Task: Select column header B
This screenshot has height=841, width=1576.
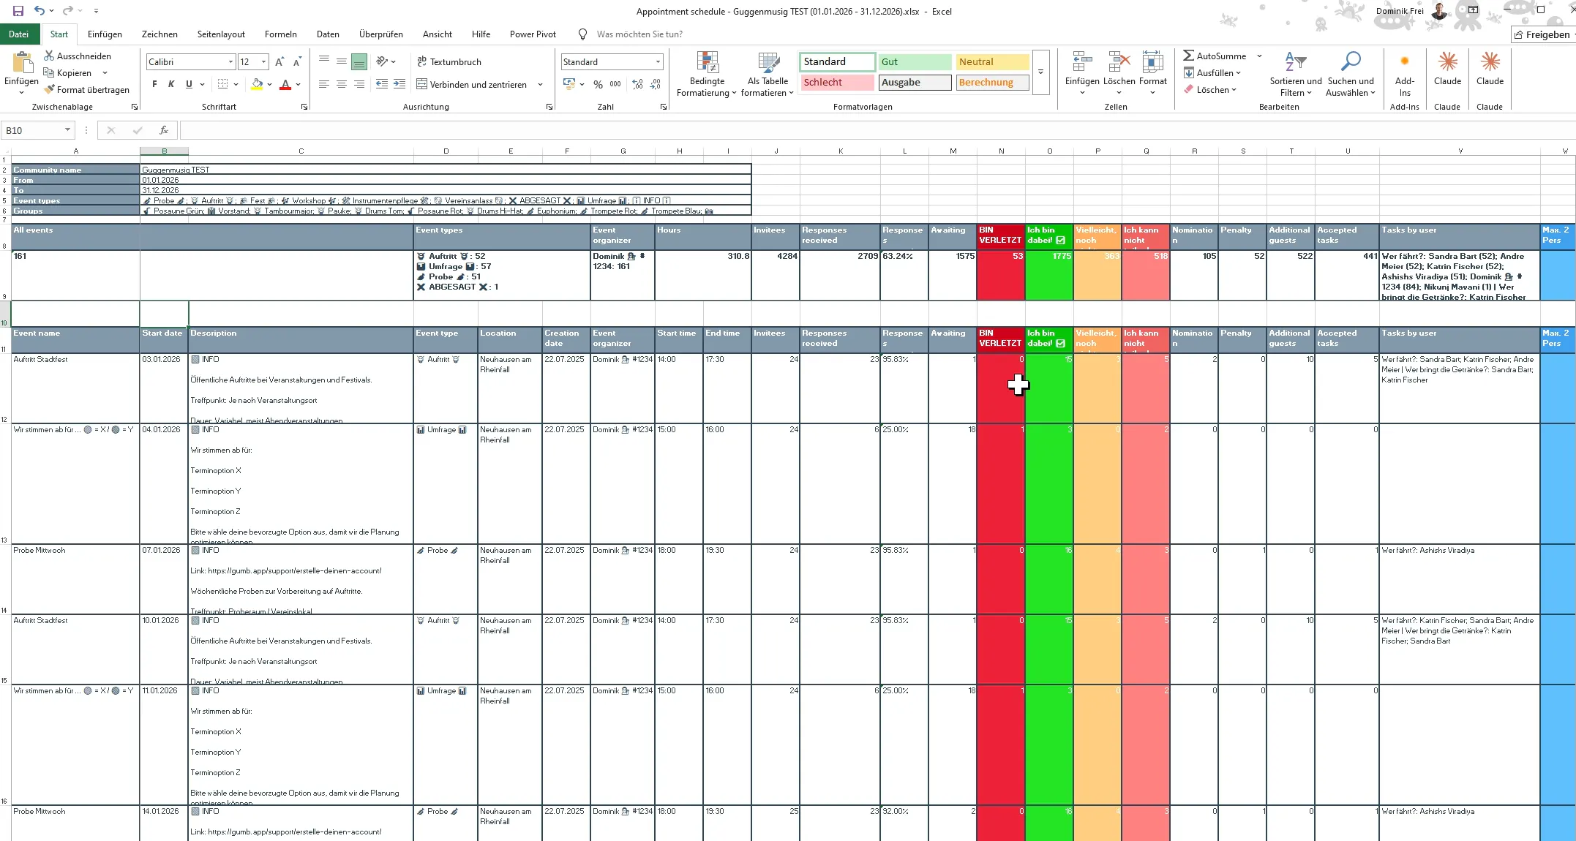Action: click(164, 151)
